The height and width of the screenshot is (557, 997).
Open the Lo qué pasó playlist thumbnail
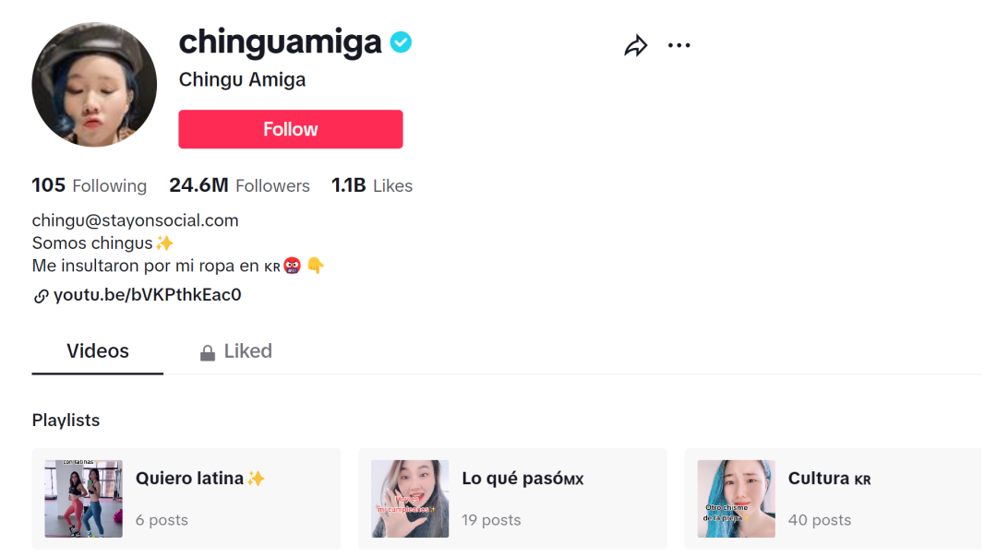(x=410, y=499)
